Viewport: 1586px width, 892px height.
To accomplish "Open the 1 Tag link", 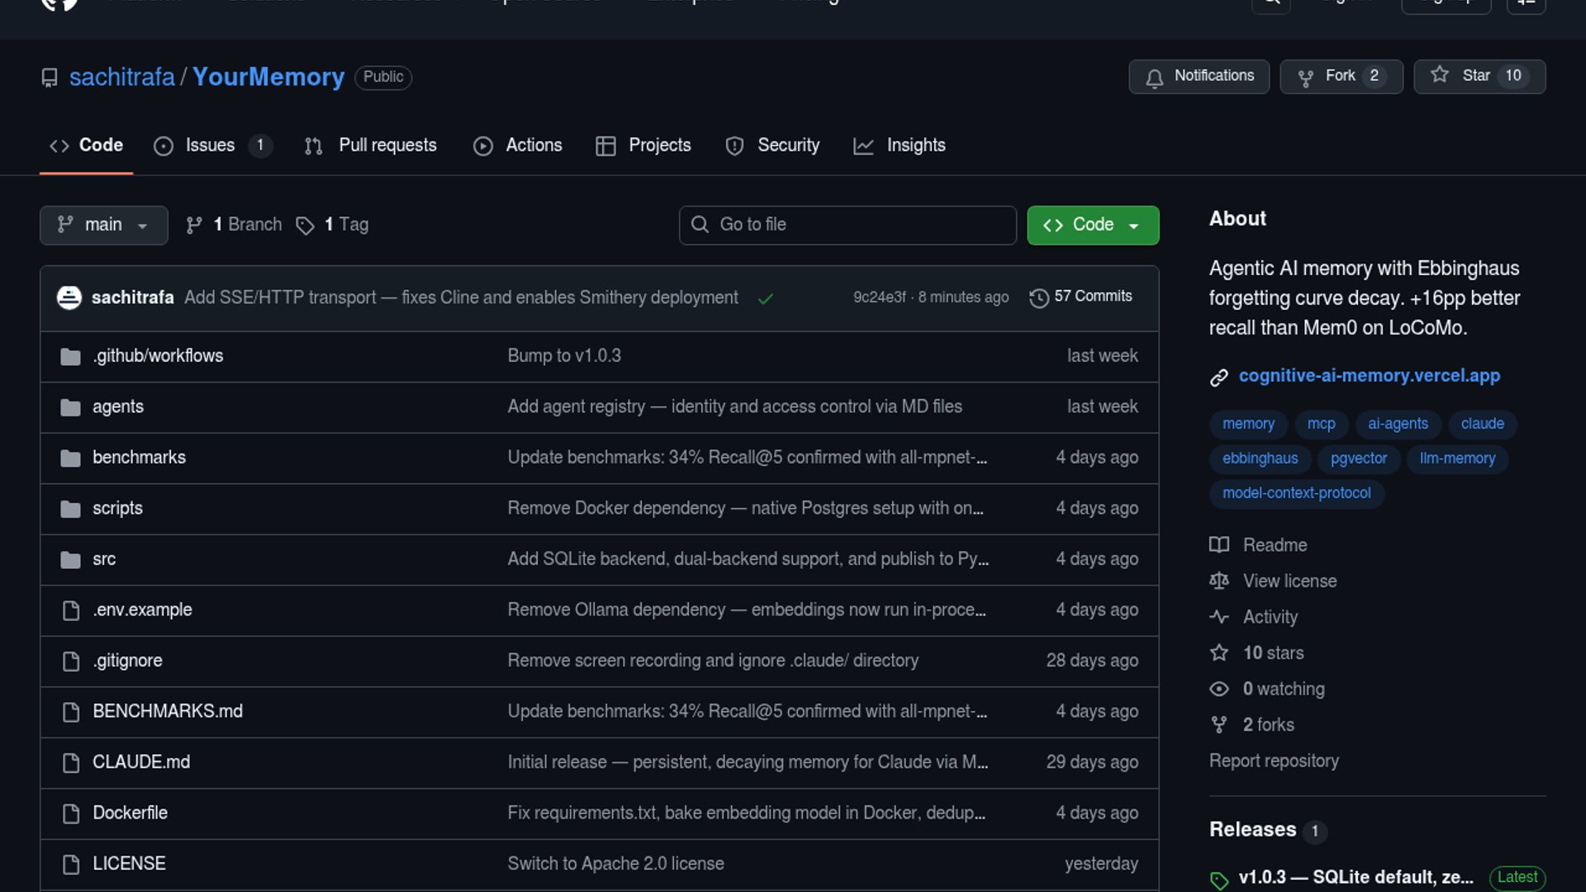I will (345, 225).
